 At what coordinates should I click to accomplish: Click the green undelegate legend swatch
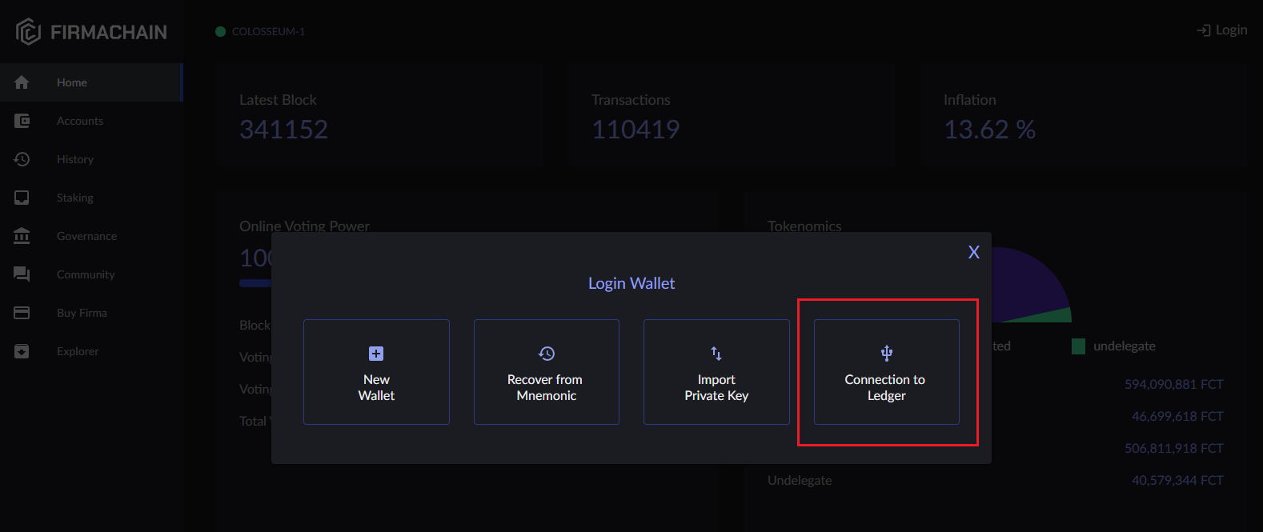tap(1078, 346)
